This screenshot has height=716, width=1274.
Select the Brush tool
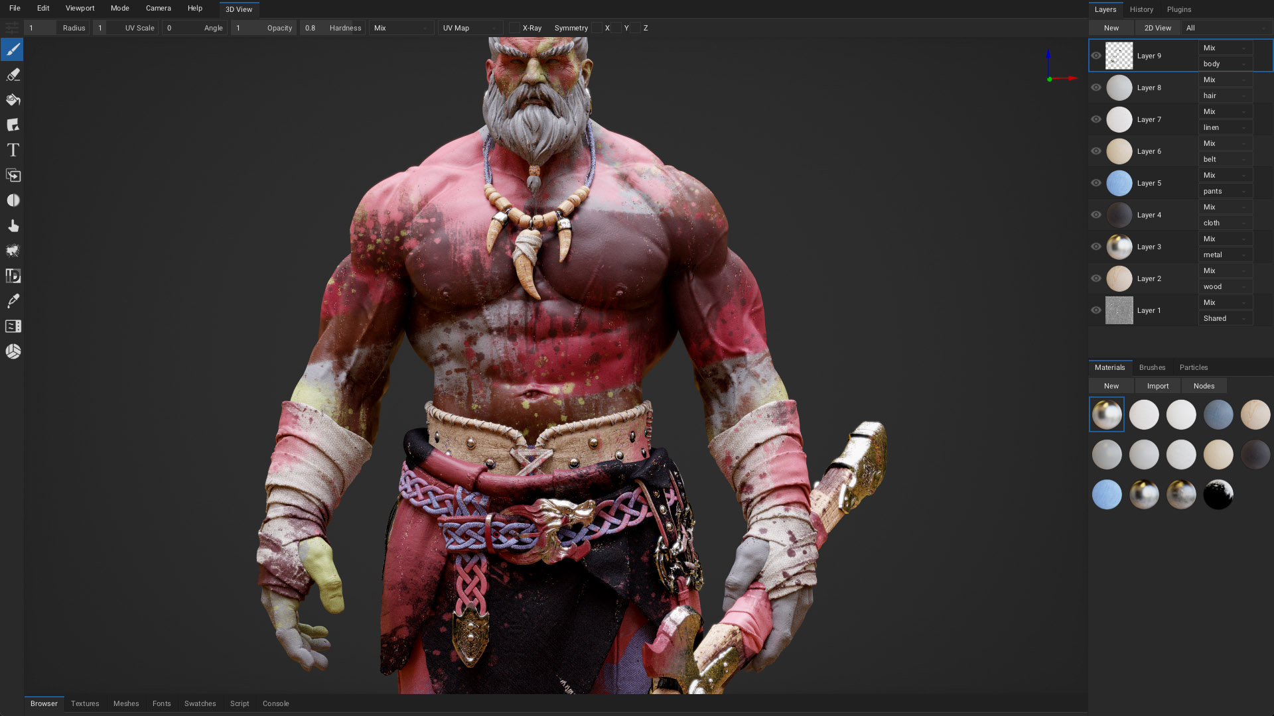(12, 50)
